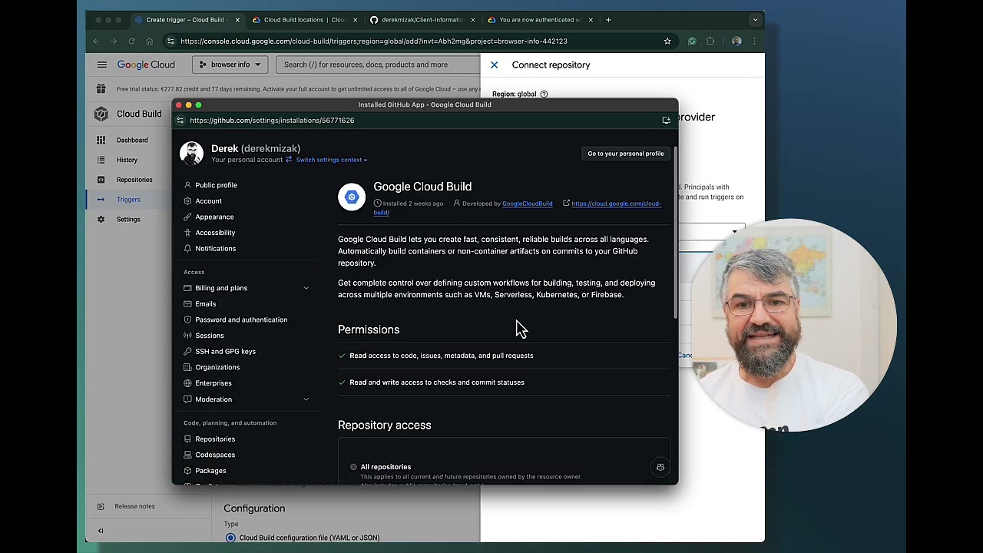The width and height of the screenshot is (983, 553).
Task: Switch to You are now authenticated tab
Action: point(539,20)
